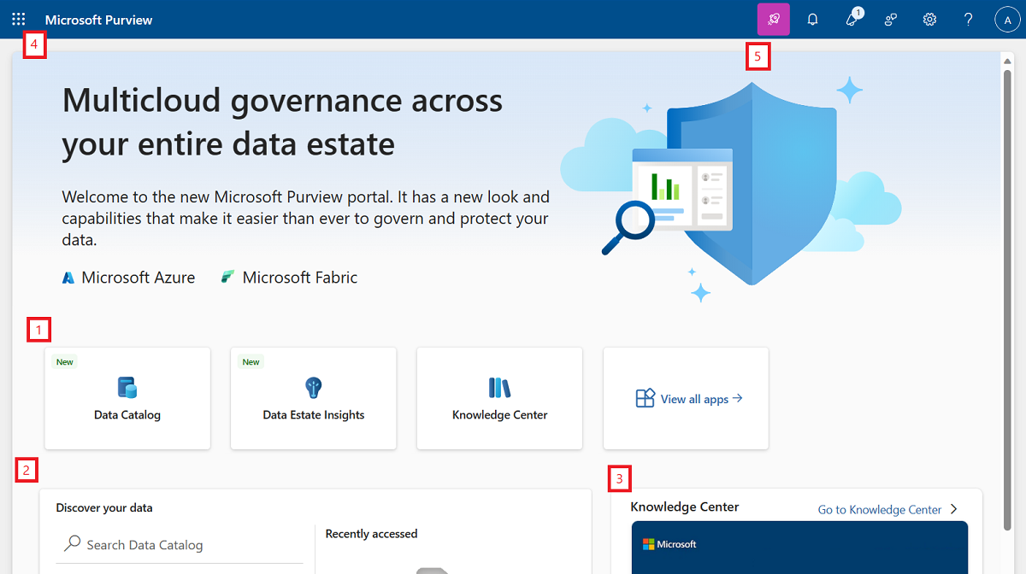Open the app launcher waffle menu

(19, 19)
